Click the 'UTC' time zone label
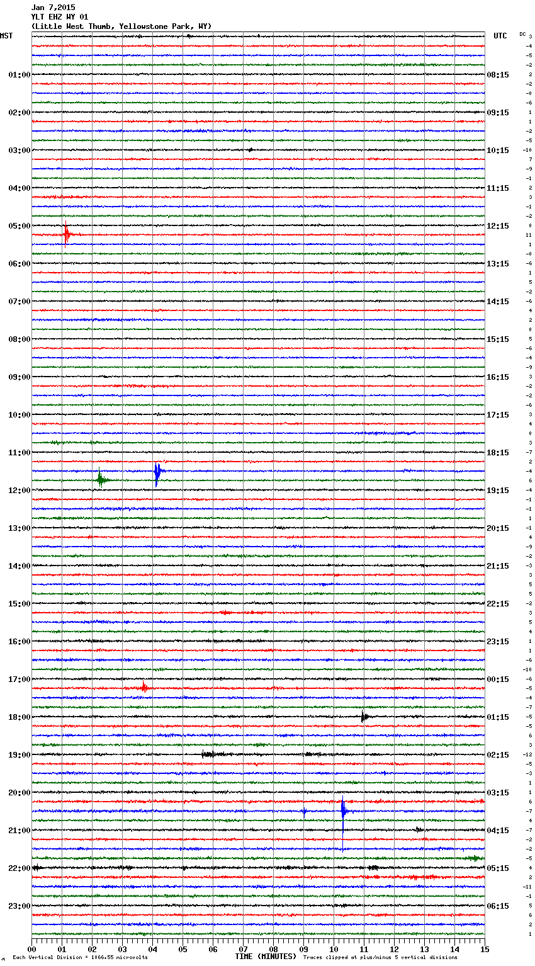This screenshot has height=966, width=535. pos(500,36)
